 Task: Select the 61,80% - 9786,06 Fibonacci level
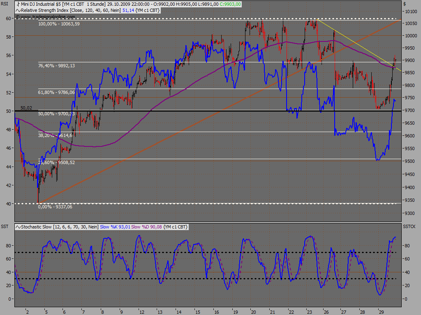[x=56, y=92]
